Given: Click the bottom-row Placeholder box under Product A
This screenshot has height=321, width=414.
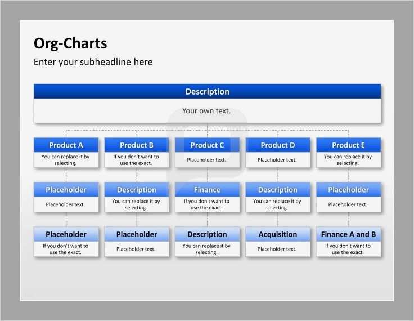Looking at the screenshot, I should pyautogui.click(x=66, y=234).
